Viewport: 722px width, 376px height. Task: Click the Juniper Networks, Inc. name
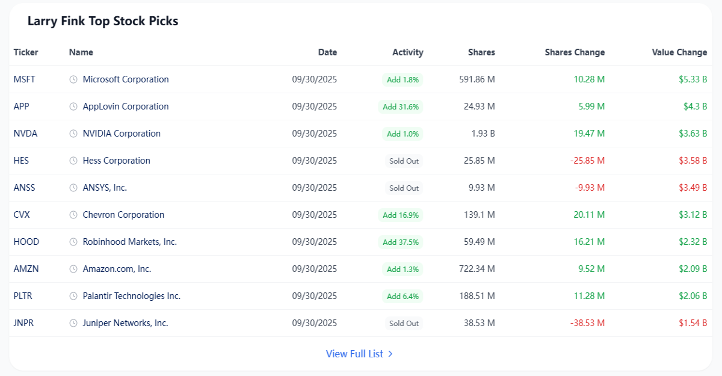click(x=125, y=323)
